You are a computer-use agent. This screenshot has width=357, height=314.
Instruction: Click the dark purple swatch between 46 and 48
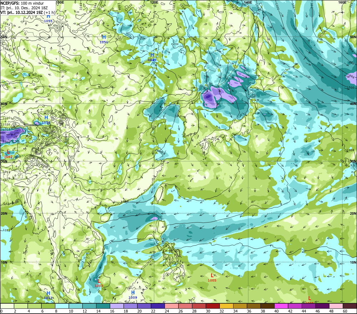[322, 306]
